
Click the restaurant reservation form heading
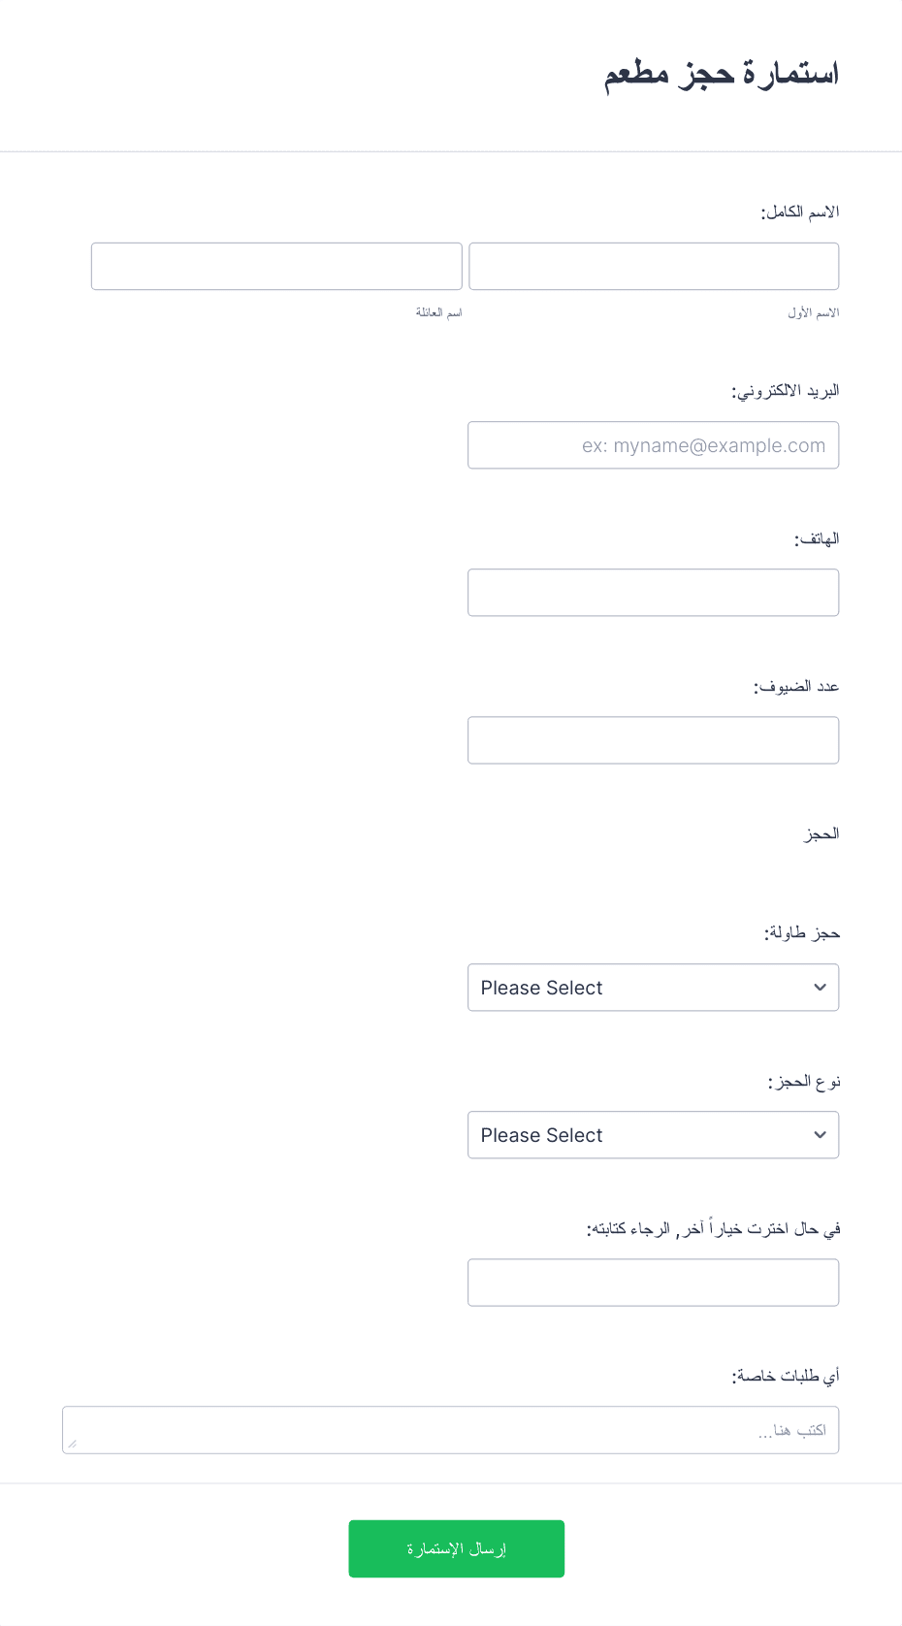click(722, 75)
